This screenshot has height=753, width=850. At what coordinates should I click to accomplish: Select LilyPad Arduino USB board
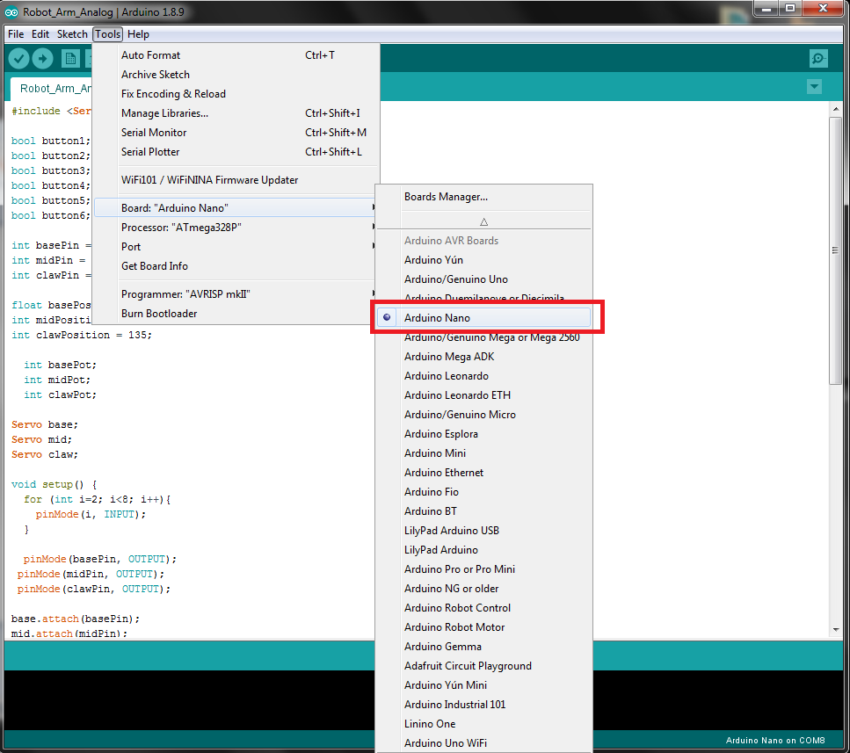[483, 531]
